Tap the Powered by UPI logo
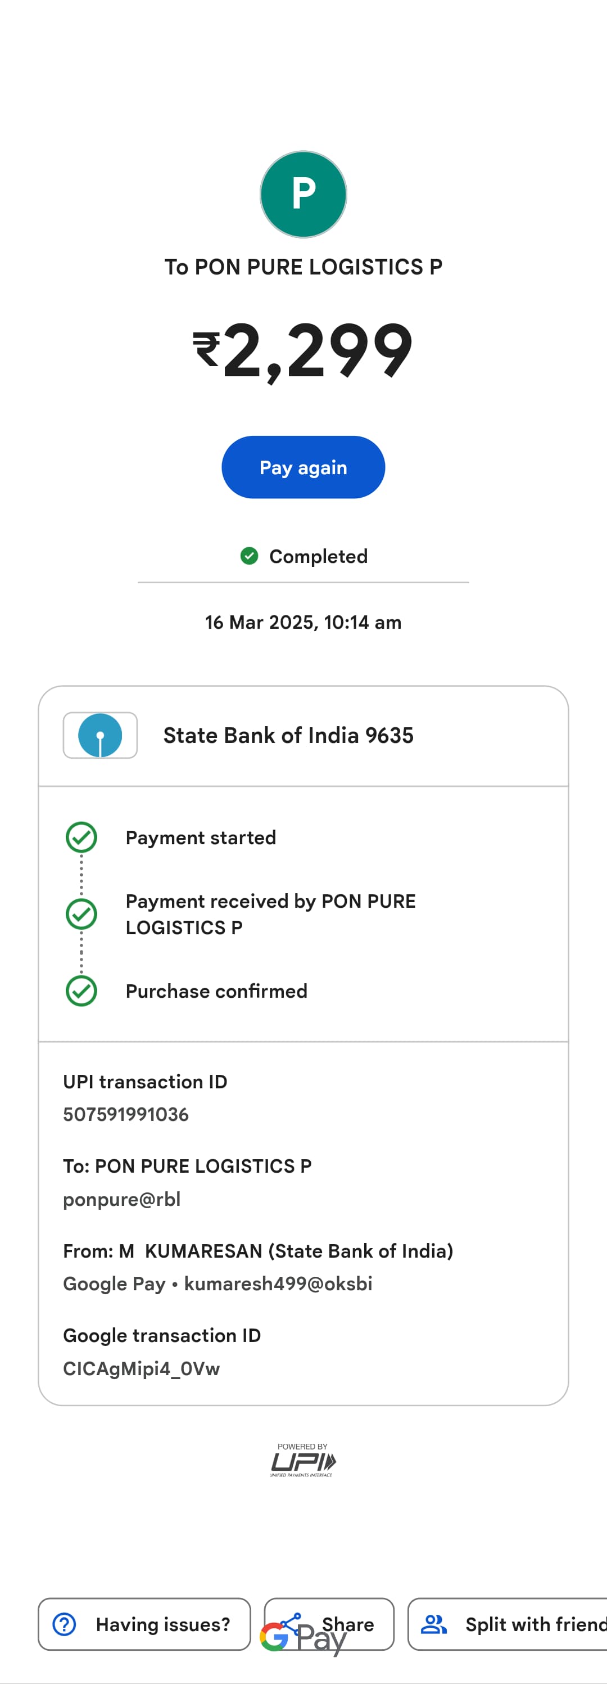This screenshot has width=607, height=1684. point(302,1461)
